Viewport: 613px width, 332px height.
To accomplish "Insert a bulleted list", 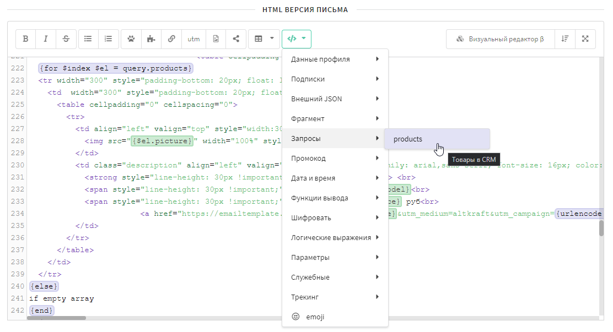I will click(x=88, y=39).
